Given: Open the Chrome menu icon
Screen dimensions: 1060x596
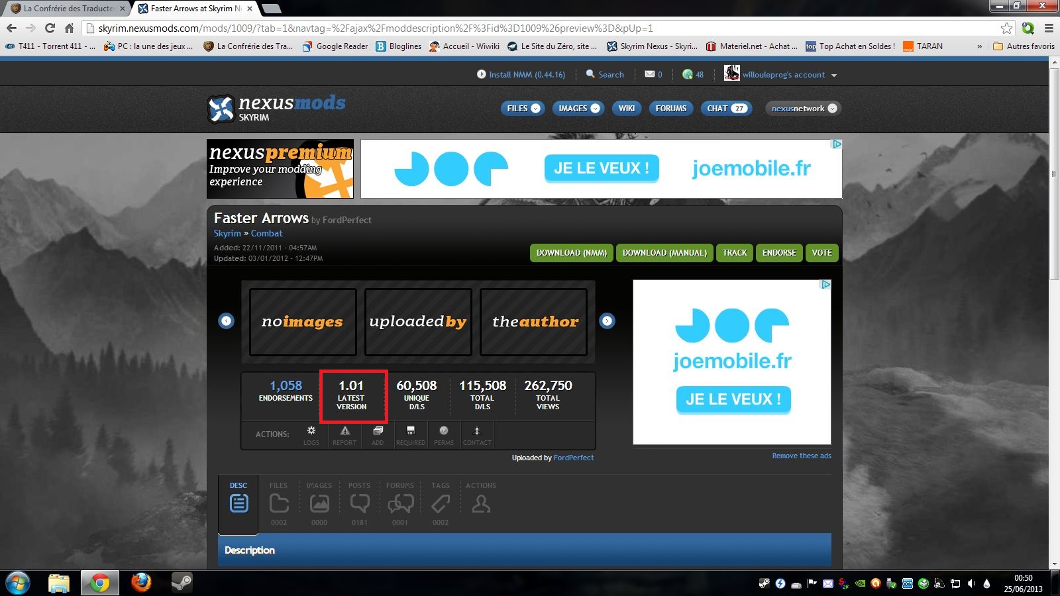Looking at the screenshot, I should click(1049, 28).
